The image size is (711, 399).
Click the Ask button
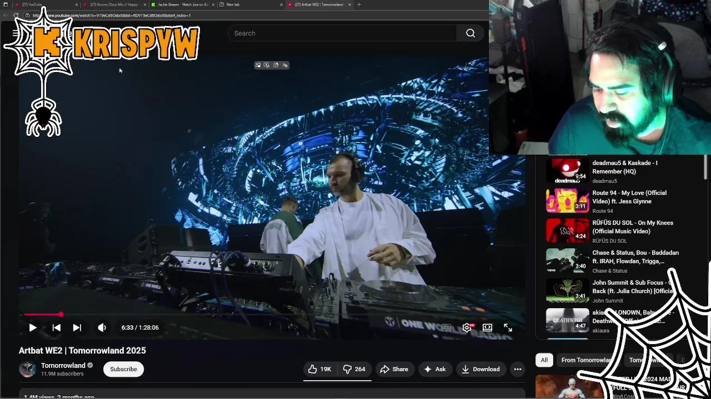pos(434,369)
